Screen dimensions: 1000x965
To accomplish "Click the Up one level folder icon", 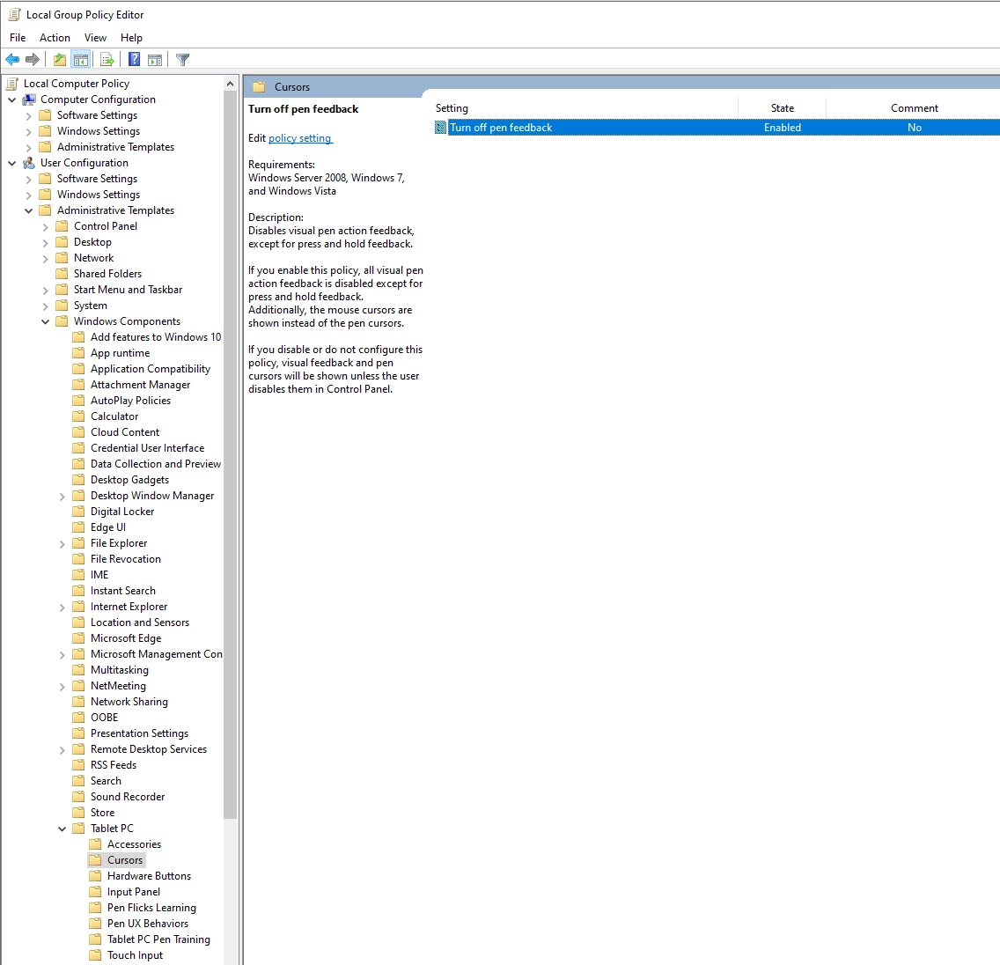I will (59, 60).
